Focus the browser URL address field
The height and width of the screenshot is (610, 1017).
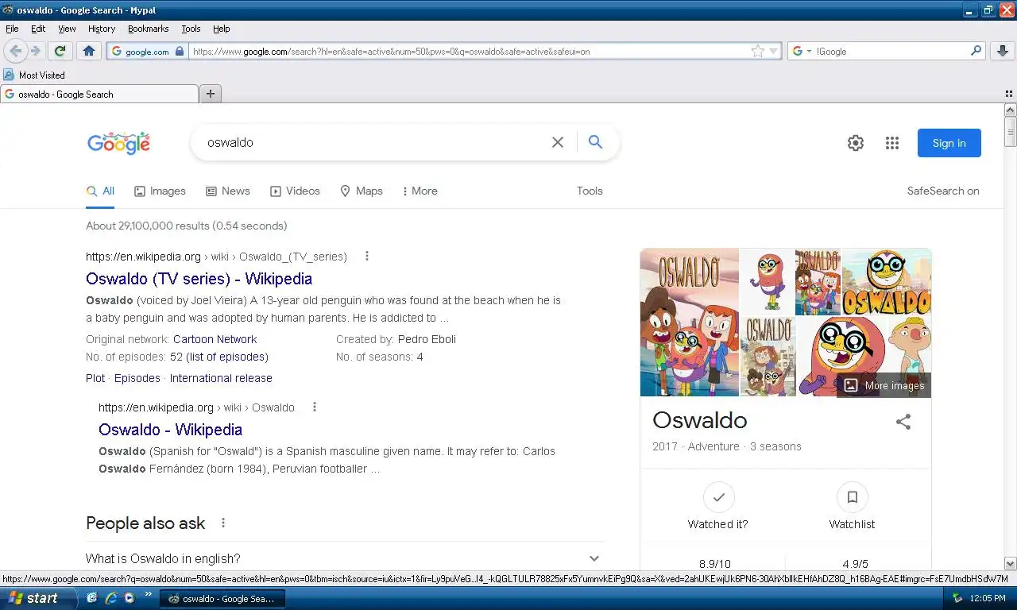click(469, 51)
